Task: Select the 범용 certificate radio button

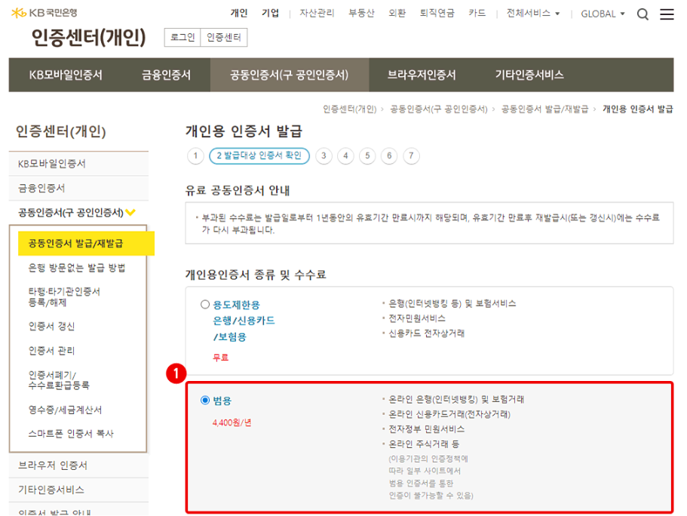Action: pos(204,400)
